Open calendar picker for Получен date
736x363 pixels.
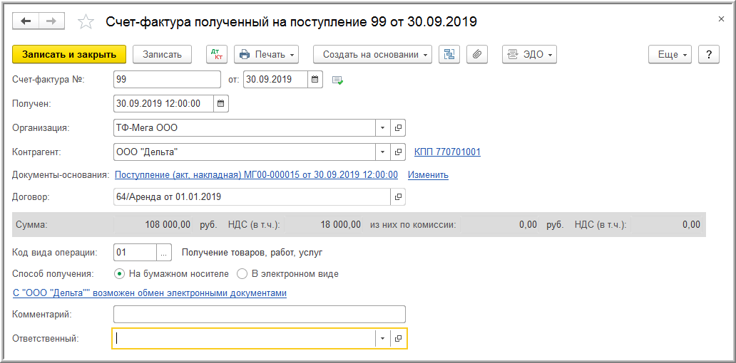click(x=220, y=104)
